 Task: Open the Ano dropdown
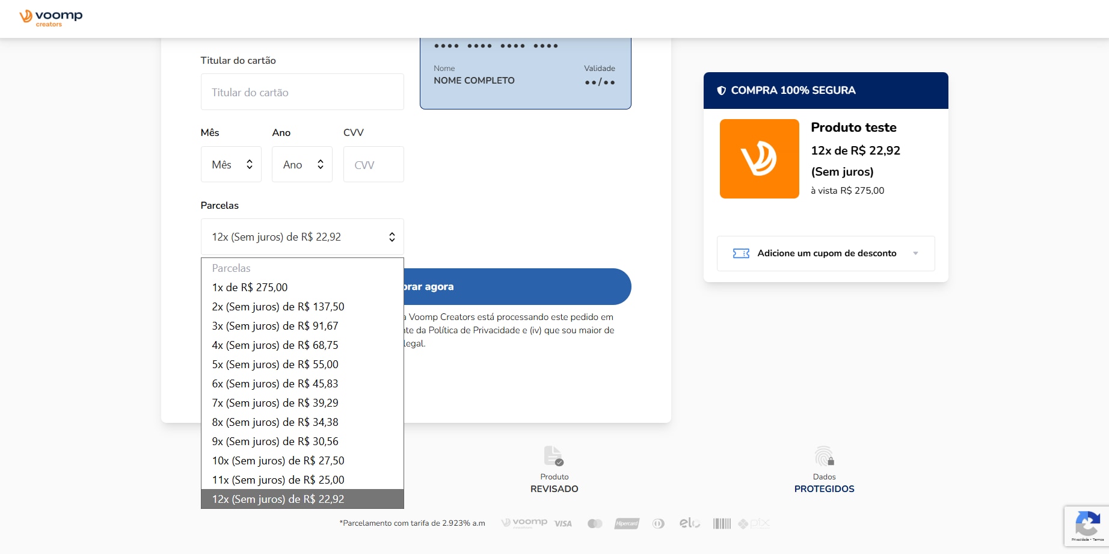pyautogui.click(x=302, y=165)
